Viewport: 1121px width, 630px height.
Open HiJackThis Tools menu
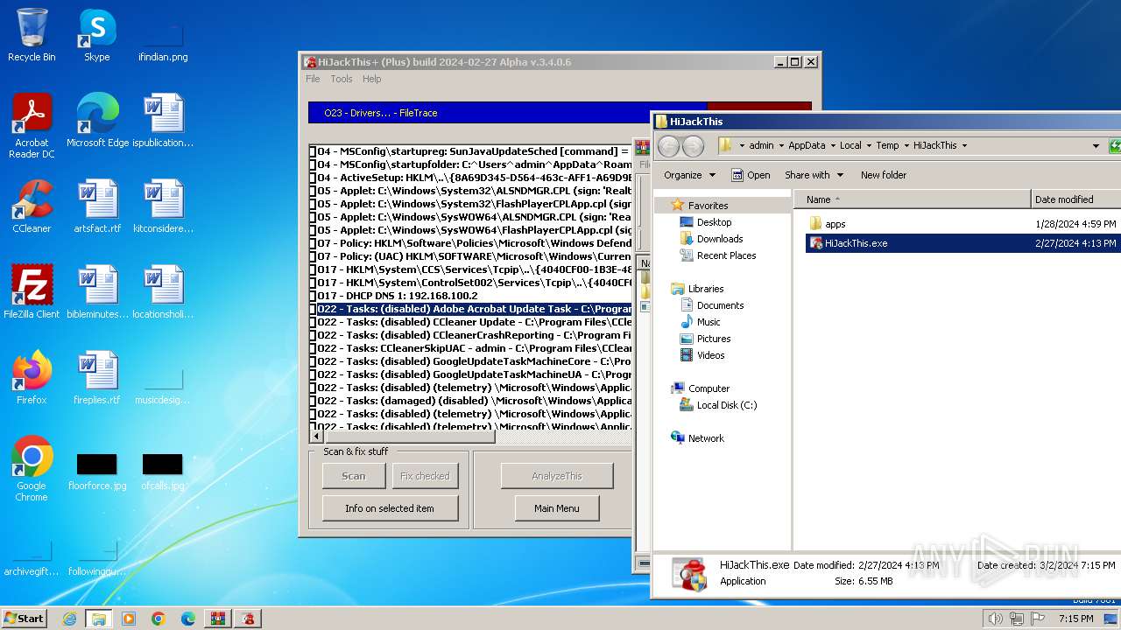click(342, 79)
